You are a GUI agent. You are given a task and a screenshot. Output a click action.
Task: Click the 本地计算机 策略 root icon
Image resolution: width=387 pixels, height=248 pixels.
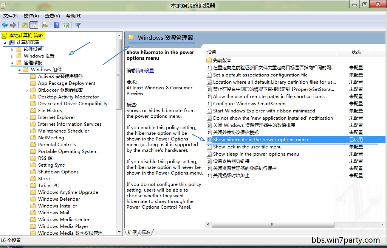click(5, 35)
